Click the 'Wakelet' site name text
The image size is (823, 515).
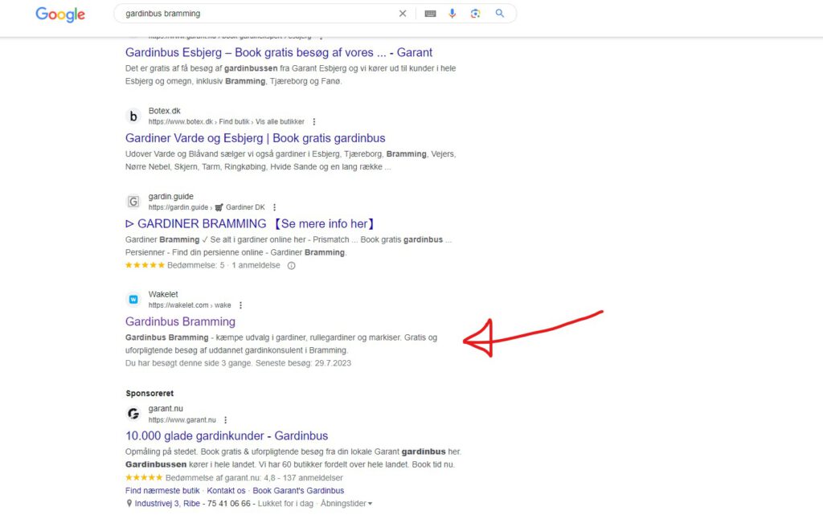pos(163,294)
